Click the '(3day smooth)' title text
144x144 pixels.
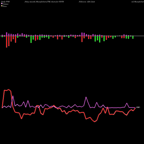(x=30, y=2)
